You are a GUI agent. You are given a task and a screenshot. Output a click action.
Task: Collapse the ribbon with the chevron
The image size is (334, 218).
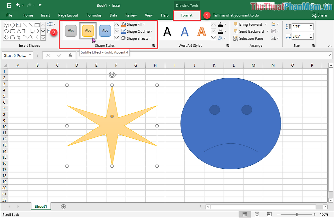(x=330, y=46)
